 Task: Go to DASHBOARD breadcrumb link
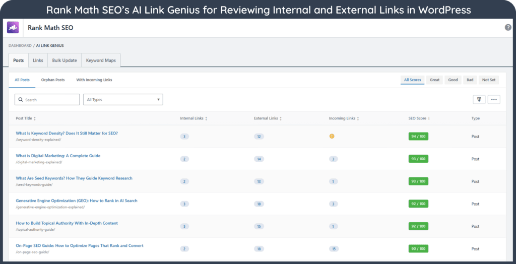[20, 45]
